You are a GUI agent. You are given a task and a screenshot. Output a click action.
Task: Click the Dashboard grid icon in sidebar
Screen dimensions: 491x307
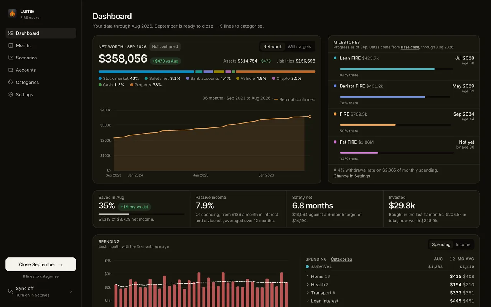click(x=11, y=33)
